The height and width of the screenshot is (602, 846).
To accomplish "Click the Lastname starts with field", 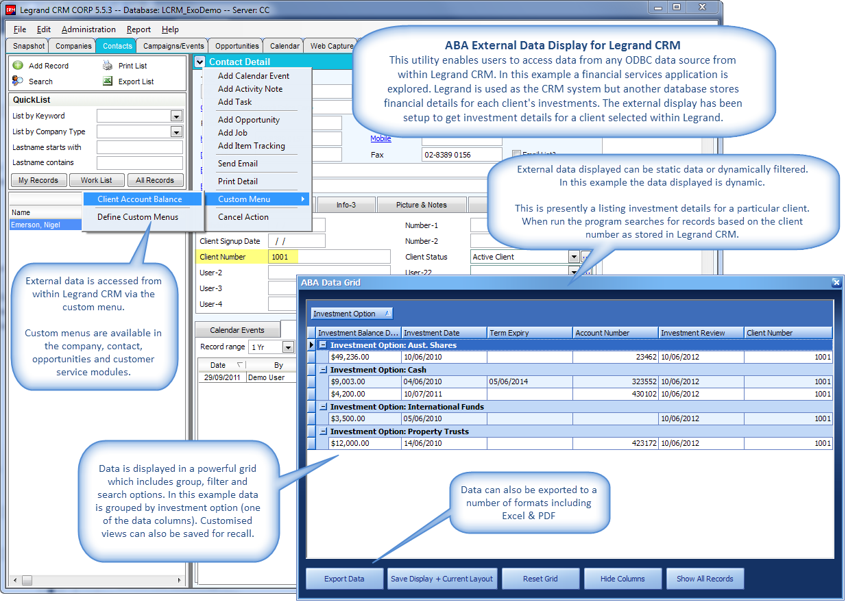I will coord(140,147).
